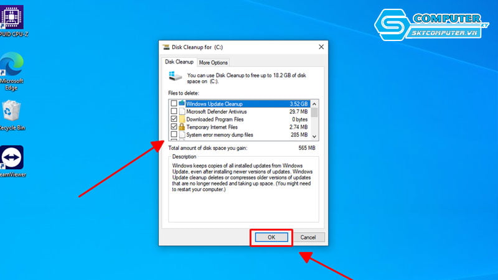Enable the Windows Update Cleanup checkbox
This screenshot has width=498, height=280.
tap(174, 103)
